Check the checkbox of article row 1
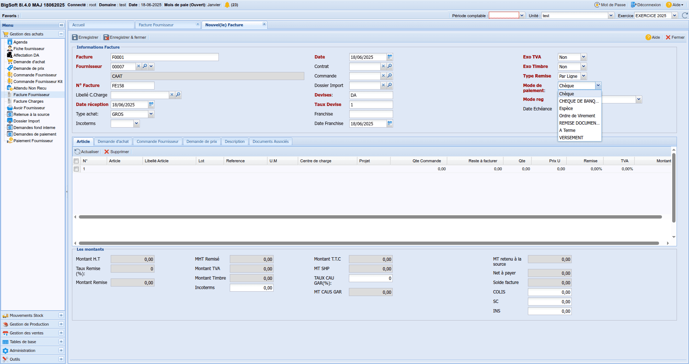This screenshot has width=689, height=364. click(76, 169)
